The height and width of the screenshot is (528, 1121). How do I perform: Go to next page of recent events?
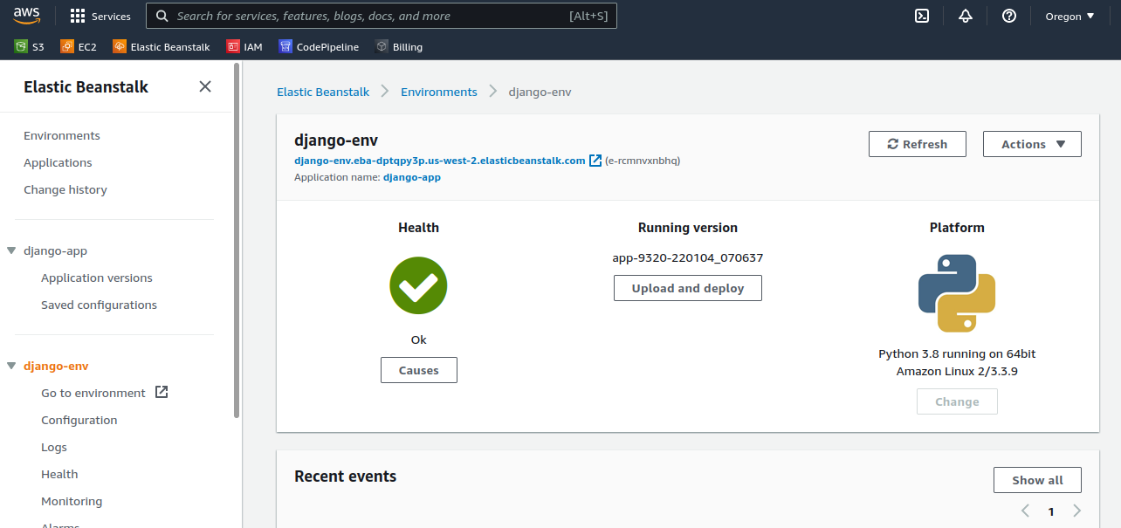click(x=1076, y=511)
